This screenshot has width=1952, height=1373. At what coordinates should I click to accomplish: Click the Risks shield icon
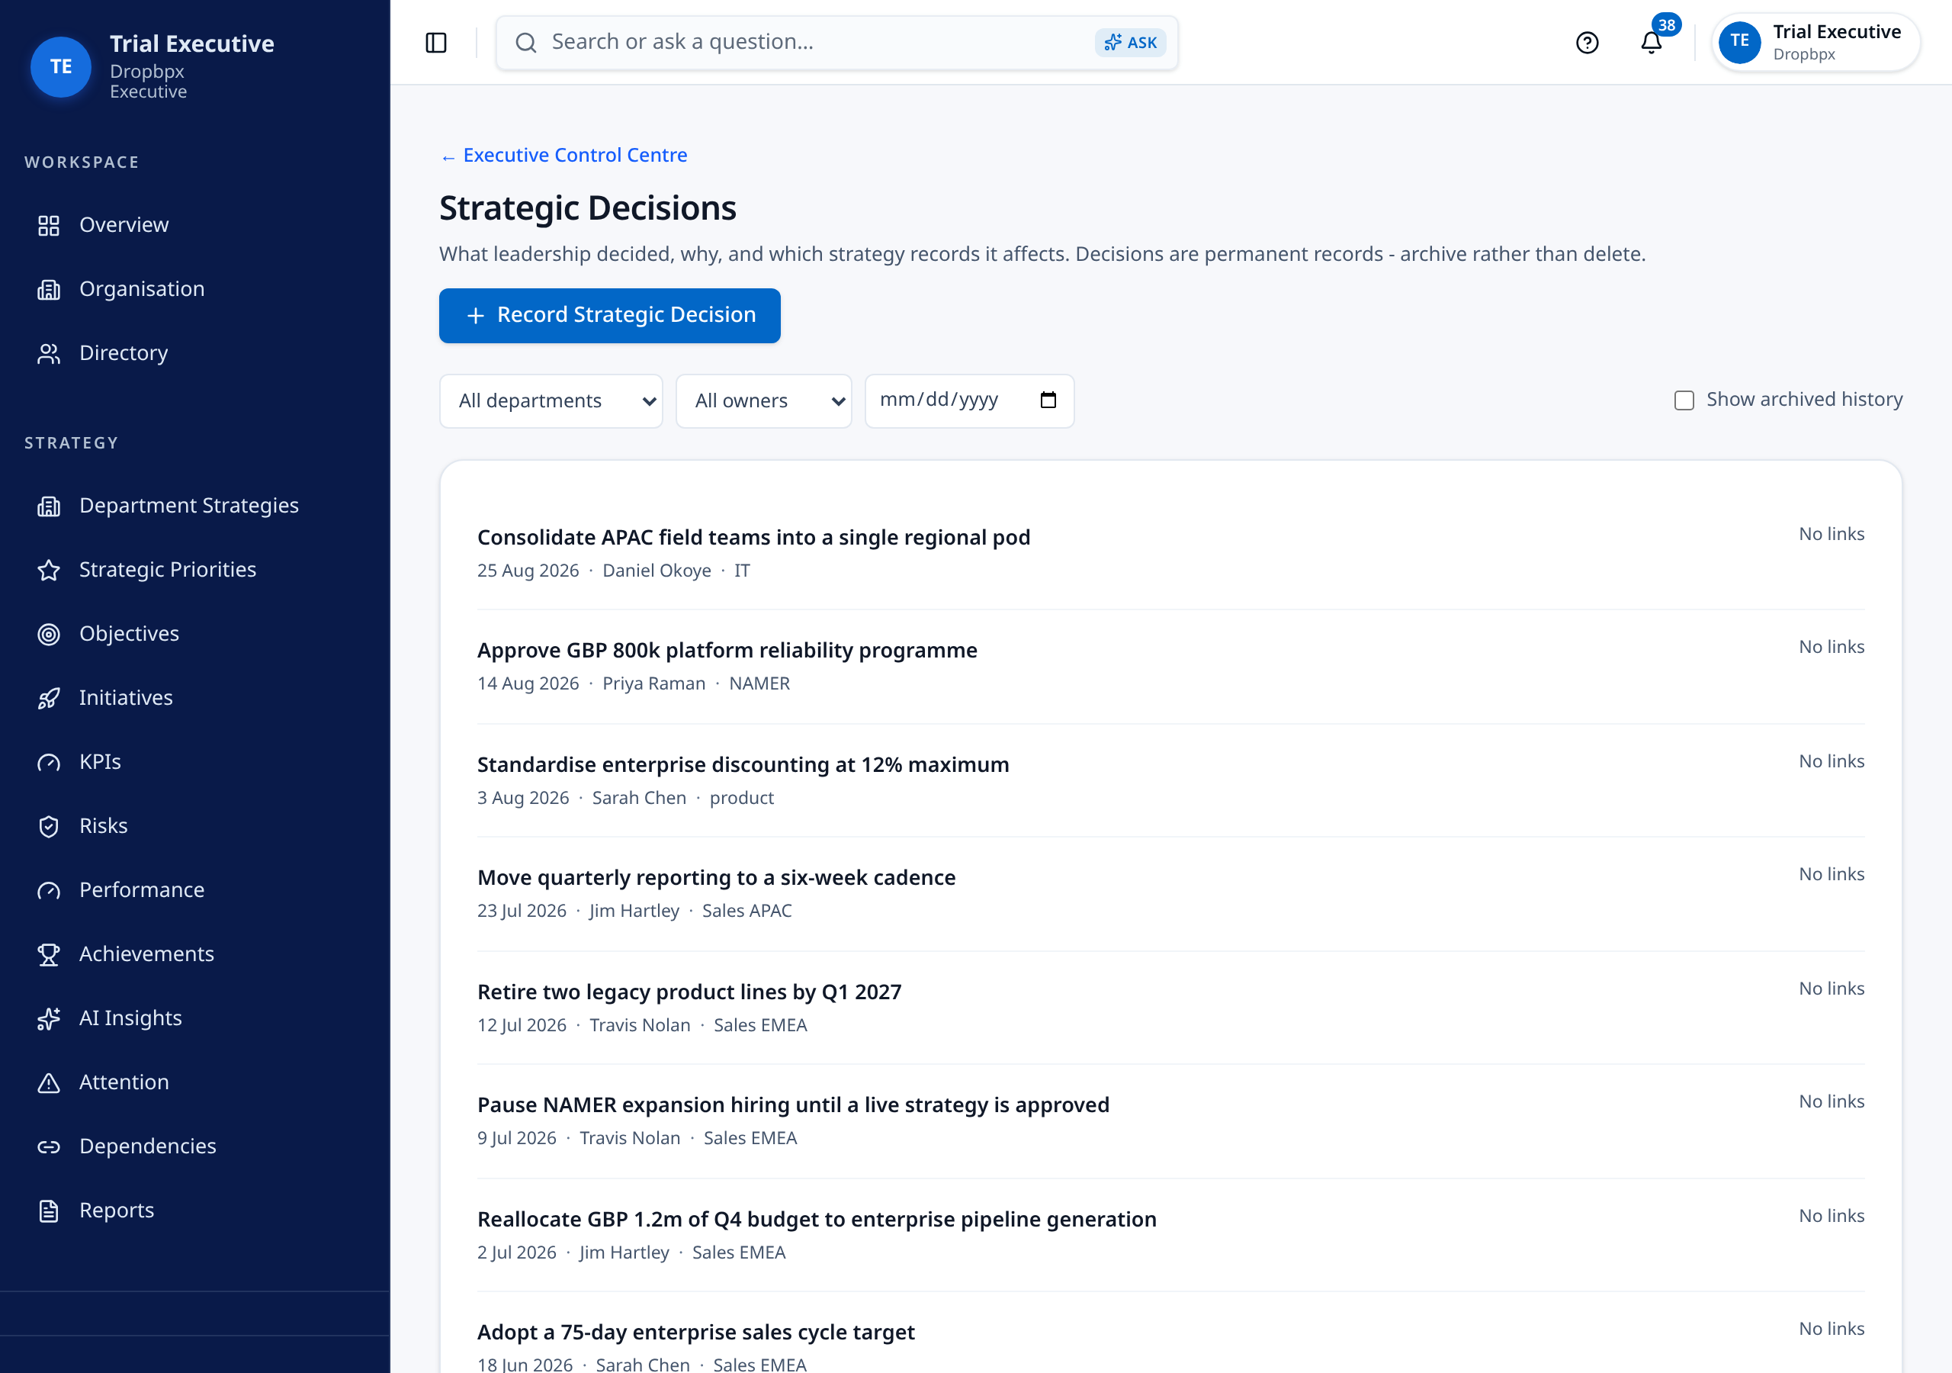coord(49,826)
